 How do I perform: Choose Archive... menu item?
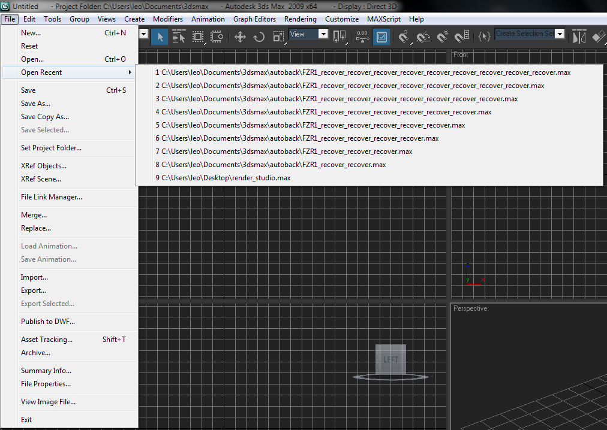pyautogui.click(x=70, y=352)
